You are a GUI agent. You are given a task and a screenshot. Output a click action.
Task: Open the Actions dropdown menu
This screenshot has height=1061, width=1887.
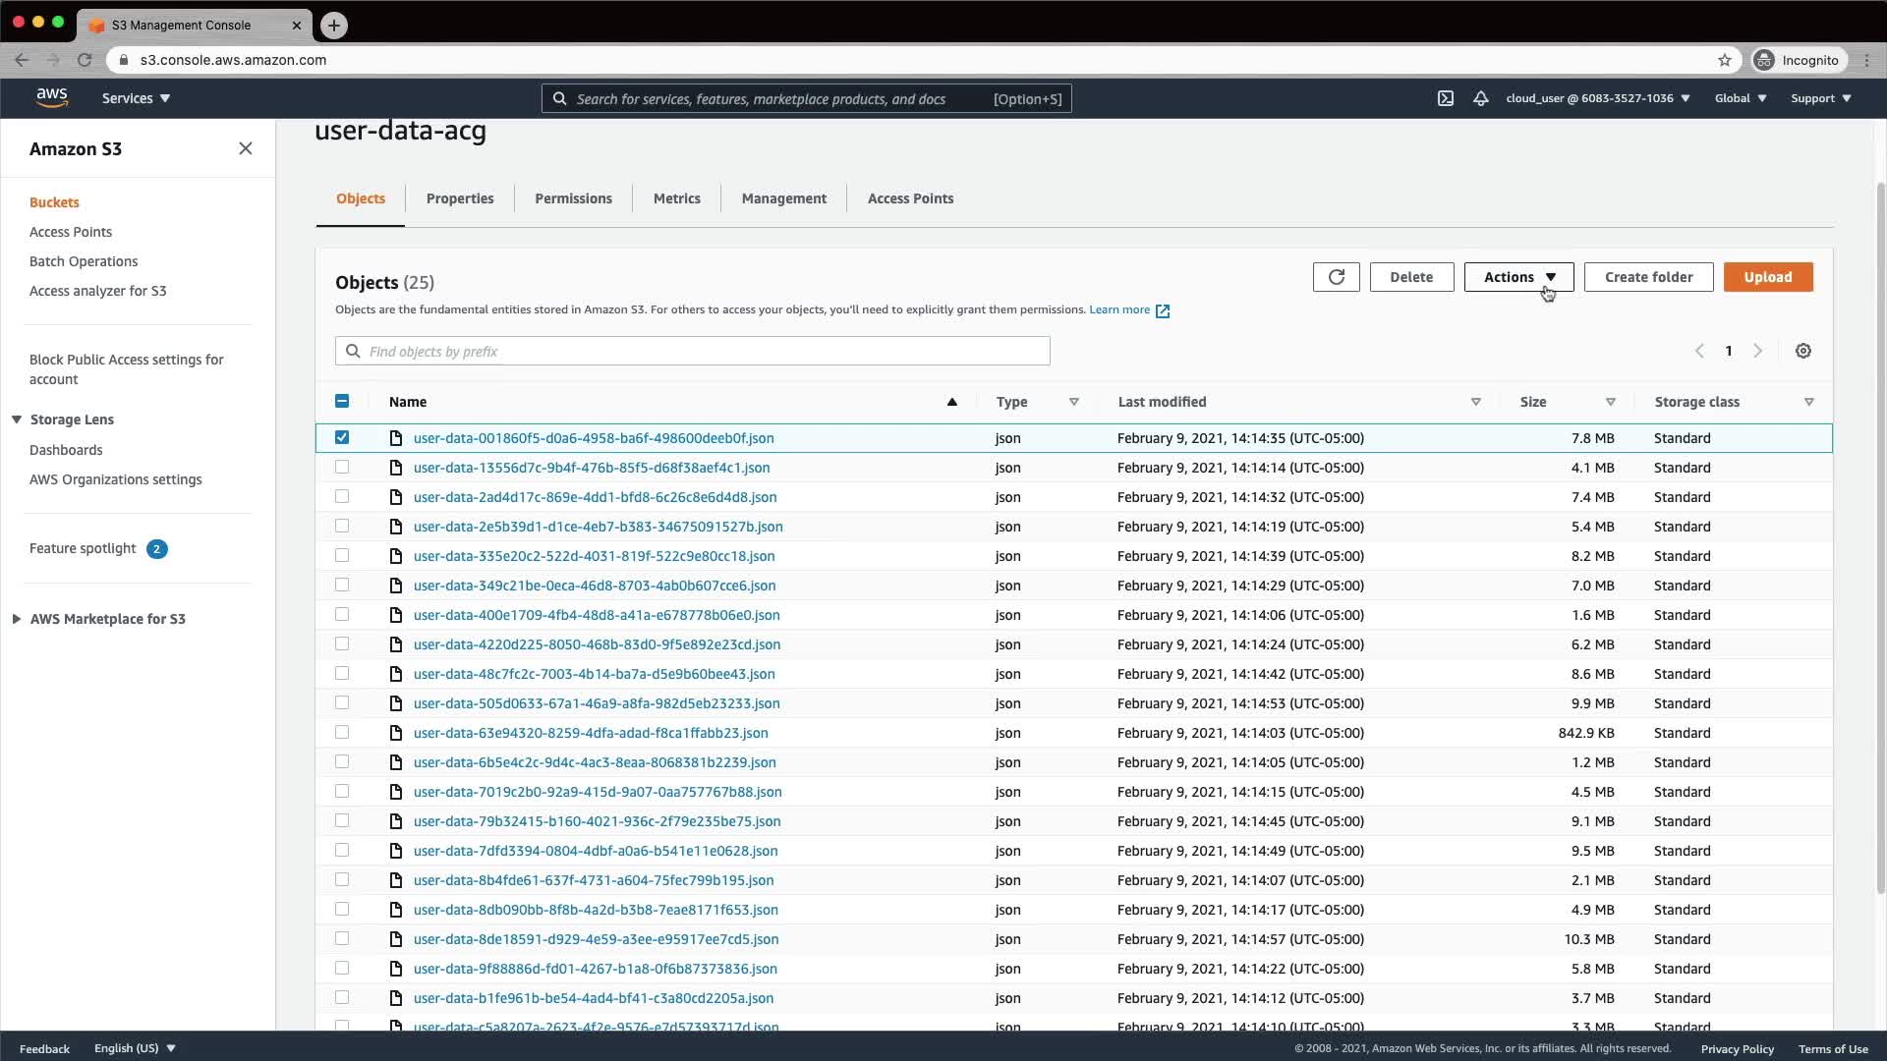(x=1518, y=277)
